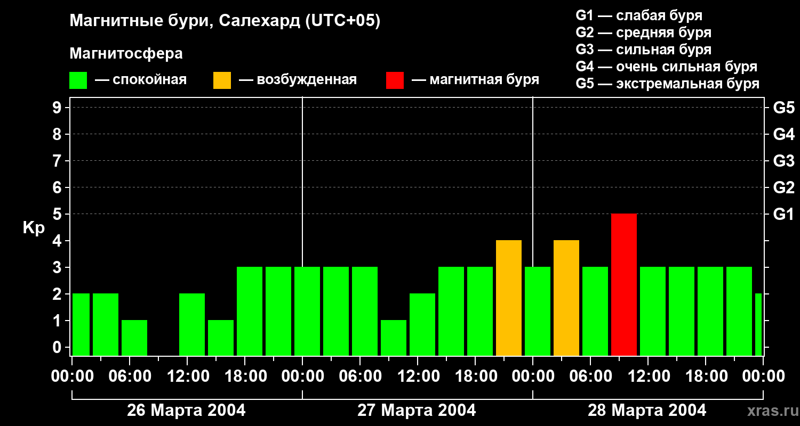800x426 pixels.
Task: Click the 12:00 time label of 26 Марта
Action: click(x=187, y=376)
